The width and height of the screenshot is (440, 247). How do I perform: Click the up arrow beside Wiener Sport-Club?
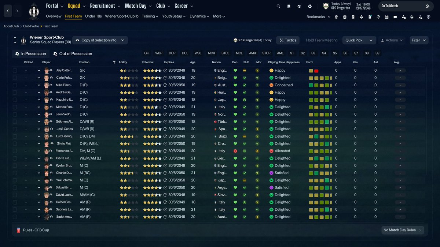tap(15, 38)
